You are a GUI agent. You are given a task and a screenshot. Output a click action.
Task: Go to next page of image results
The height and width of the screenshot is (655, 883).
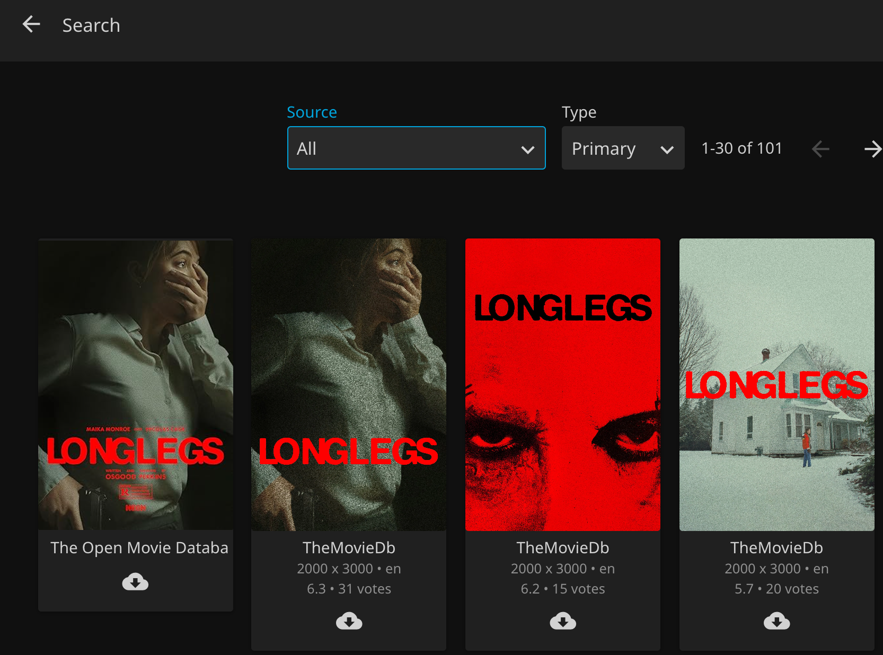click(x=872, y=149)
